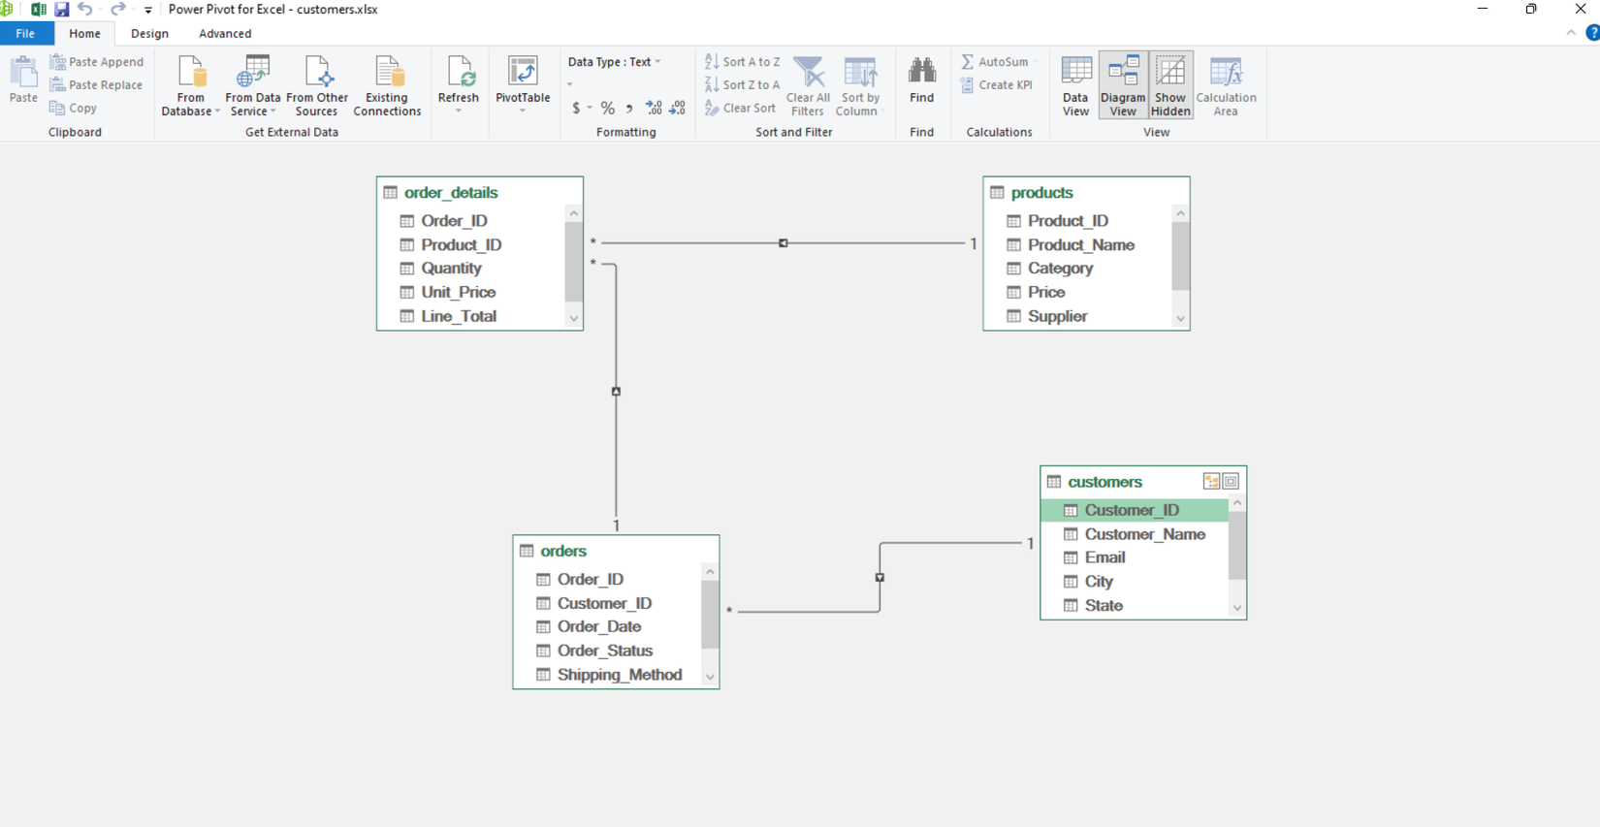The width and height of the screenshot is (1600, 827).
Task: Toggle the Calculation Area
Action: (x=1226, y=85)
